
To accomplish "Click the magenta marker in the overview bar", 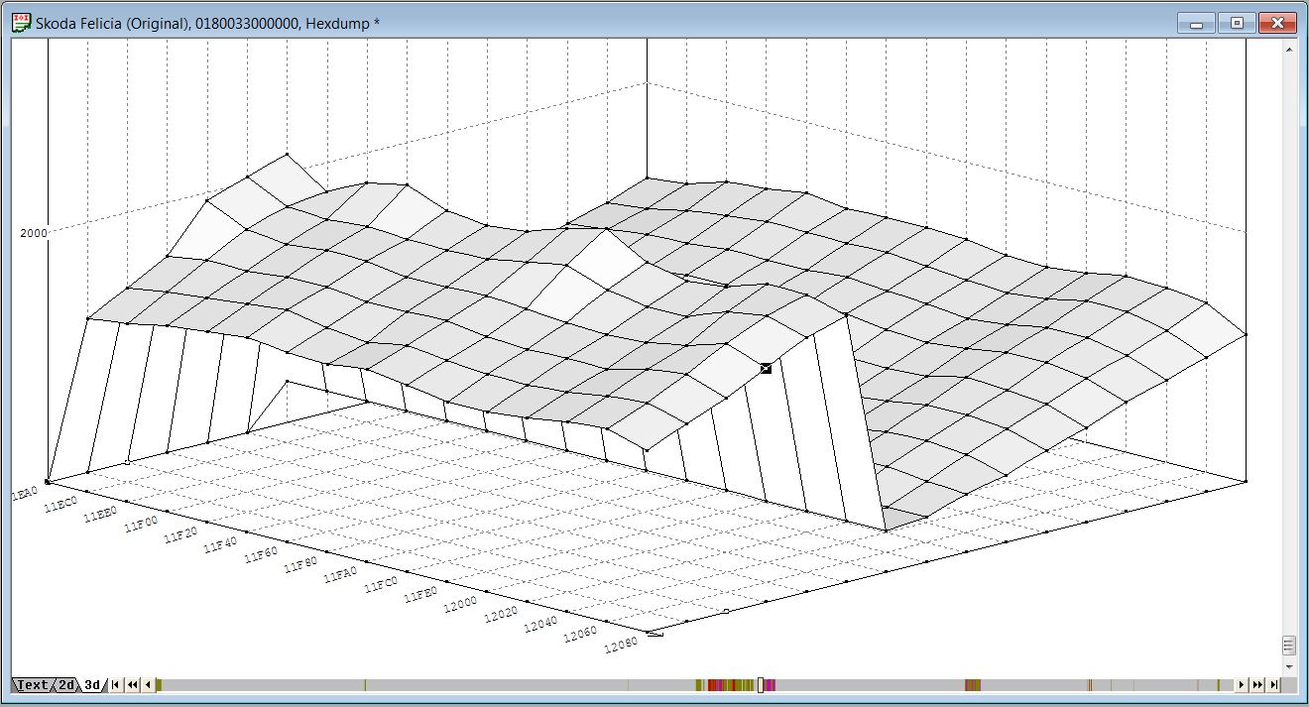I will 771,685.
